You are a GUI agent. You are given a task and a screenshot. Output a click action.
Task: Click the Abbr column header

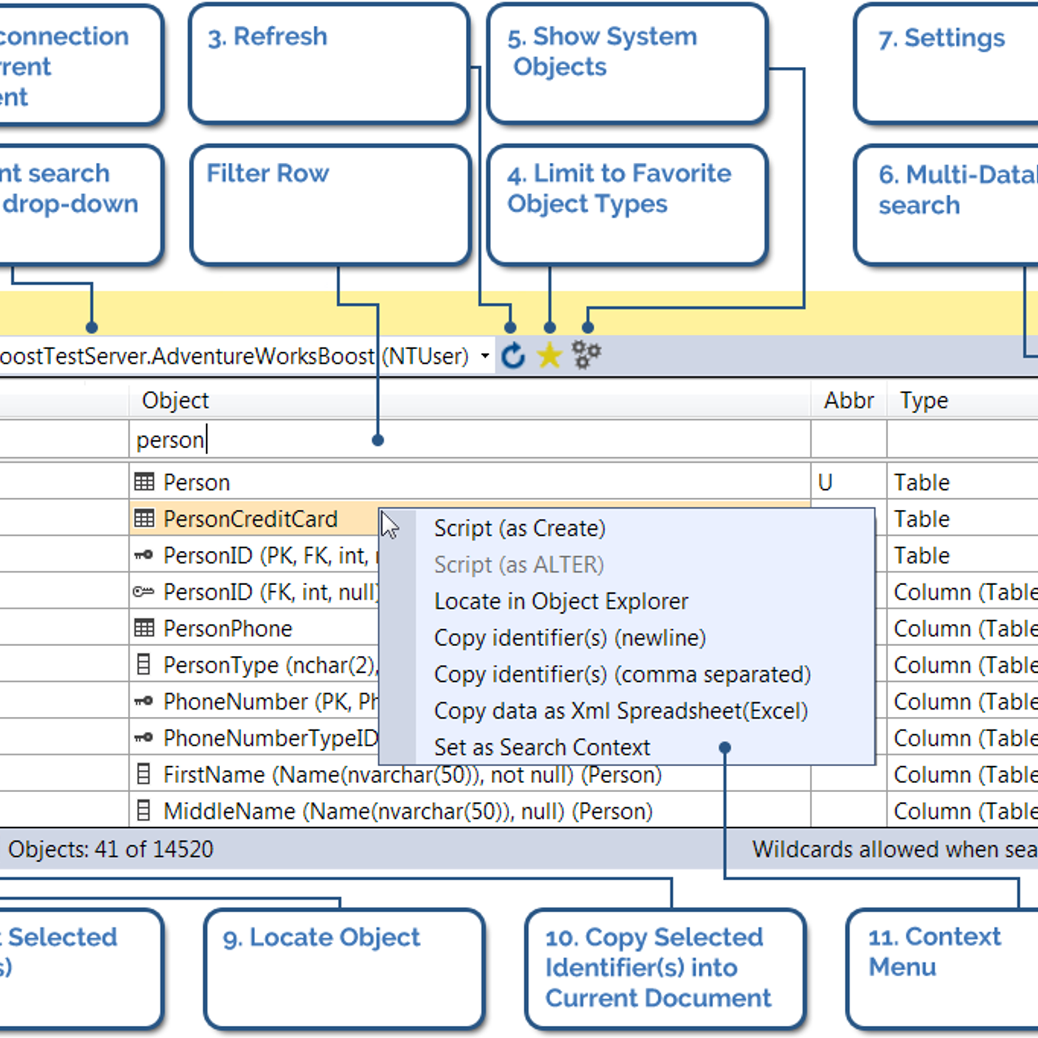[849, 400]
